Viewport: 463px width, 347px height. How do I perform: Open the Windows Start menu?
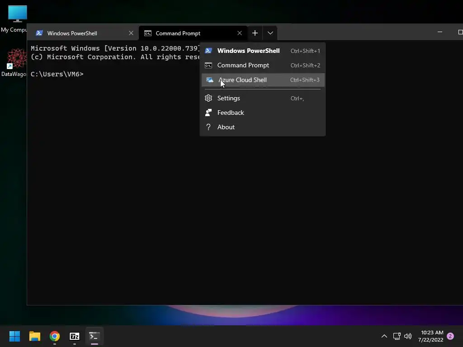[15, 336]
